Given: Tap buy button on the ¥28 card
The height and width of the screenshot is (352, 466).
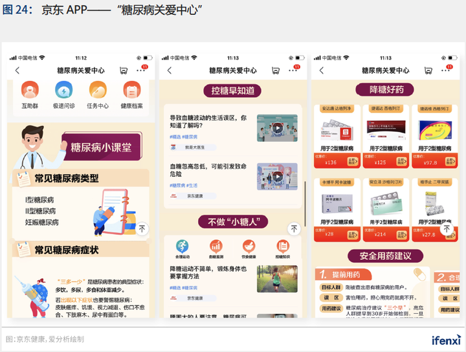Looking at the screenshot, I should click(x=353, y=235).
